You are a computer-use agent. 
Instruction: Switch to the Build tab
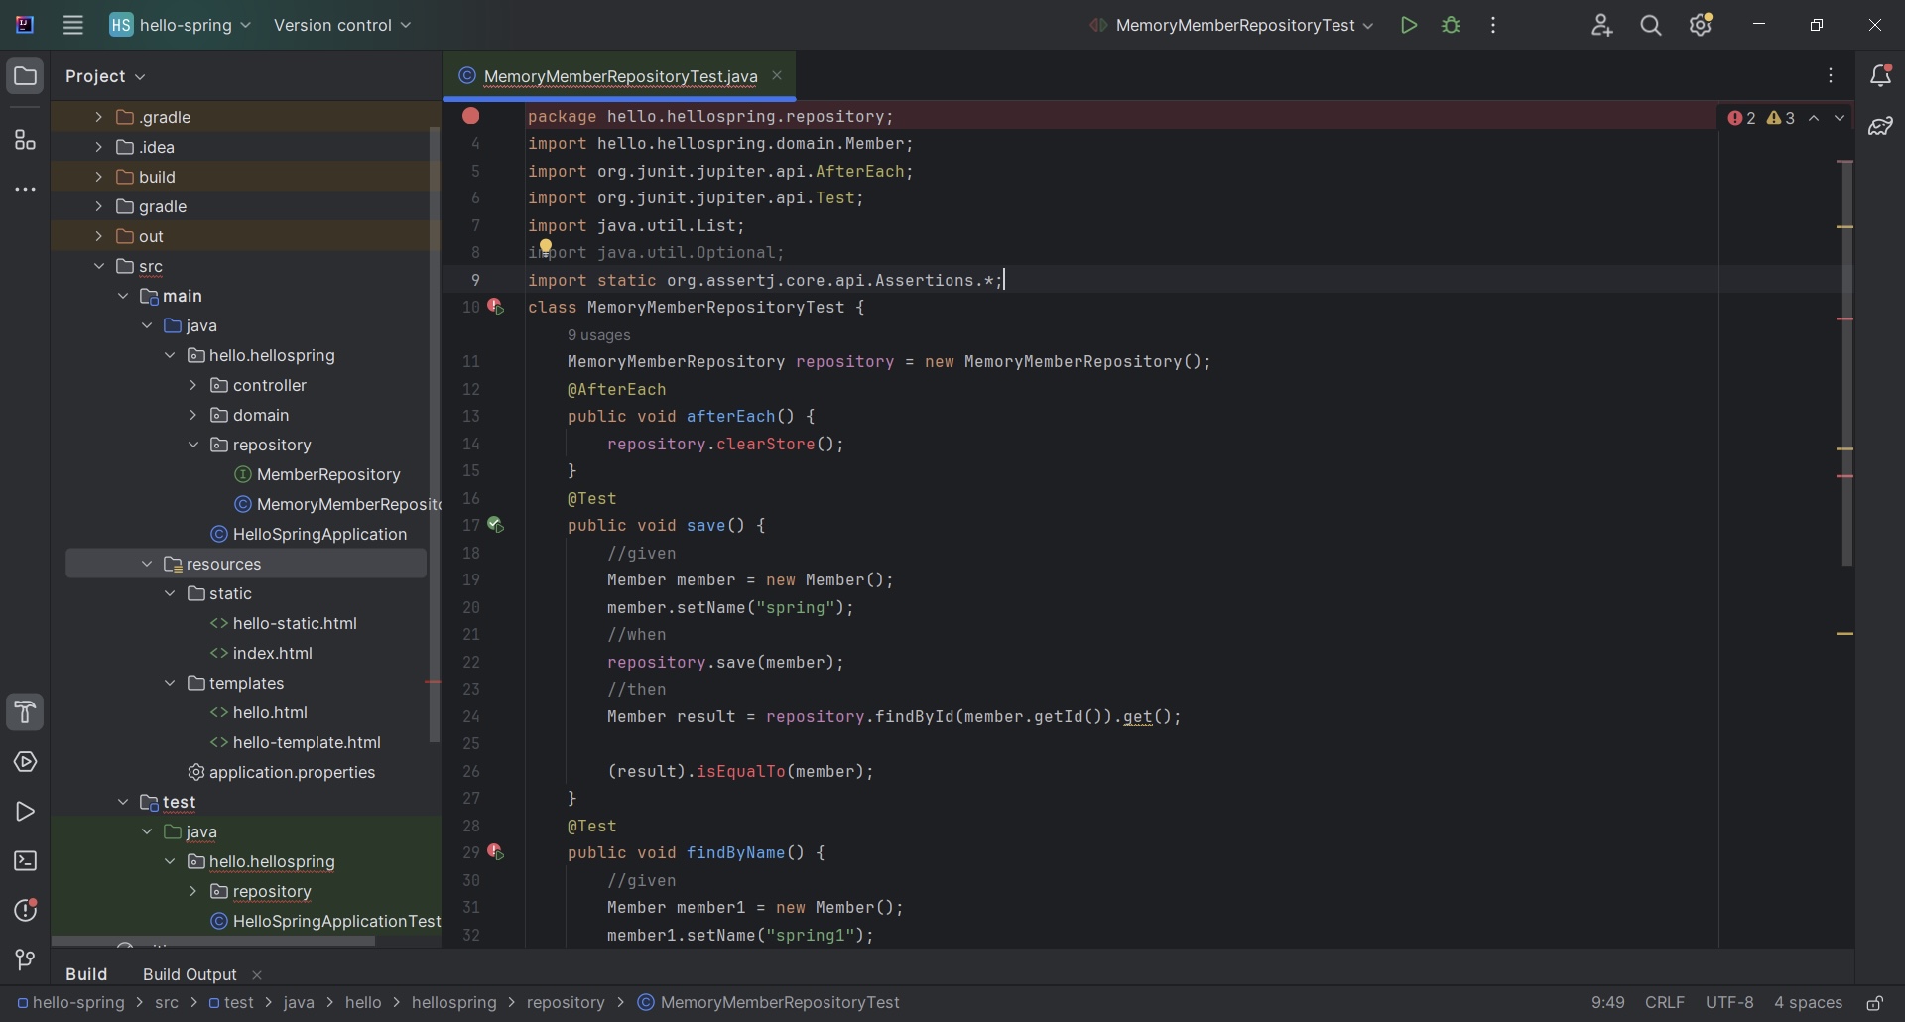click(x=86, y=974)
